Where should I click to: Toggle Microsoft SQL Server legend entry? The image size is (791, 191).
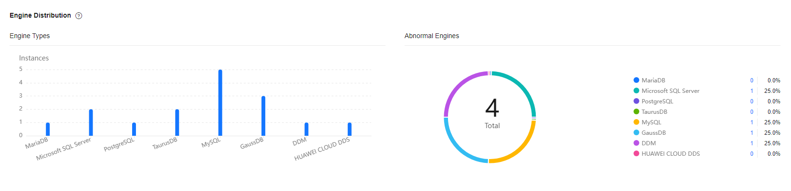coord(670,90)
